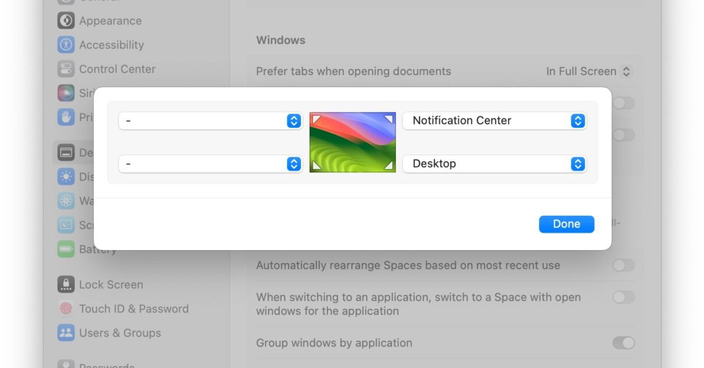Open Users & Groups settings
704x368 pixels.
109,333
